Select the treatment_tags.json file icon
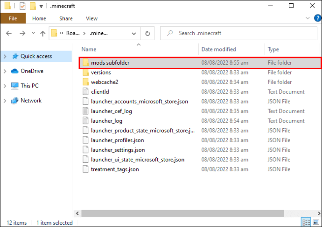Viewport: 322px width, 227px height. point(85,169)
